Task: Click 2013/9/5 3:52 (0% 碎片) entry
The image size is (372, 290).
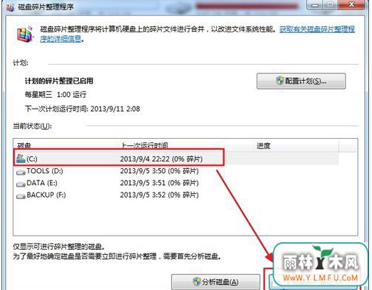Action: pyautogui.click(x=160, y=195)
